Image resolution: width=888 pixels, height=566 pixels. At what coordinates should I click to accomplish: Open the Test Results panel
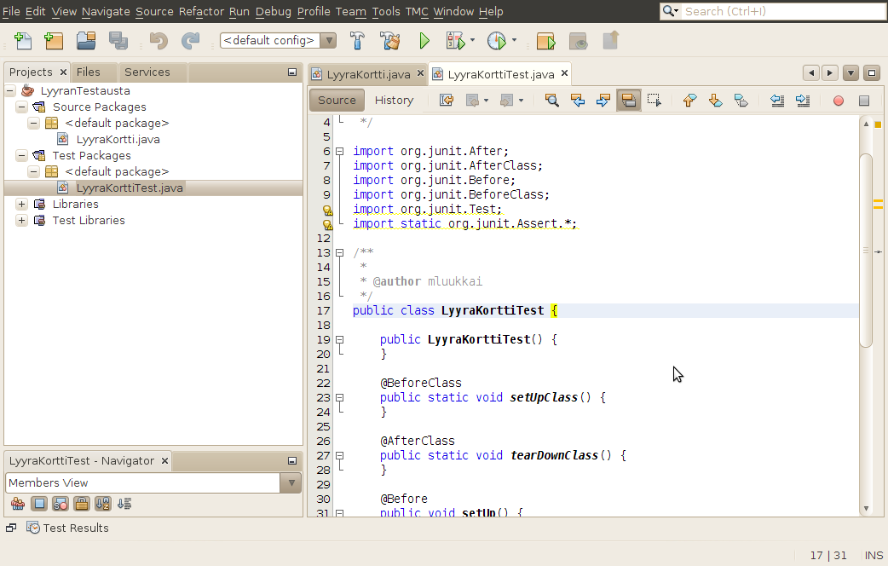75,528
